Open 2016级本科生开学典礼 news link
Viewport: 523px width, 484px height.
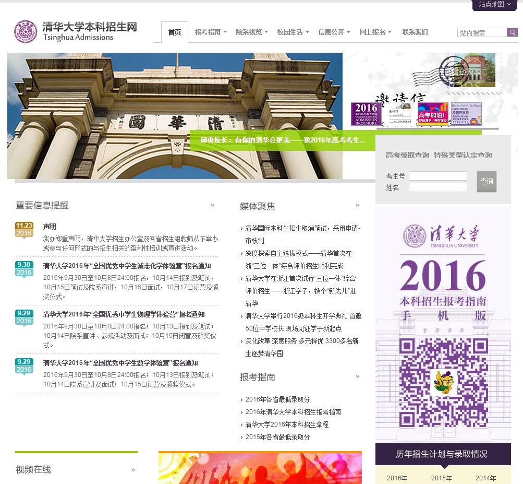pyautogui.click(x=303, y=322)
